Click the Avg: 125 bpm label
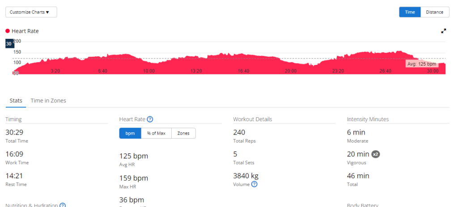The image size is (458, 207). point(421,64)
